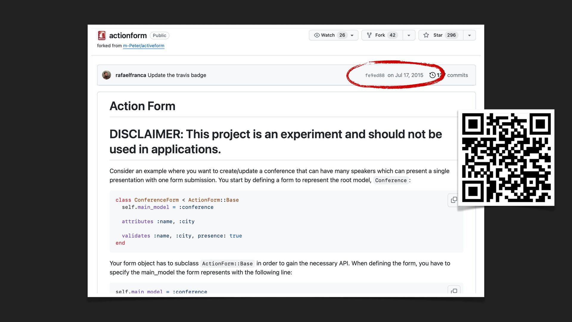Viewport: 572px width, 322px height.
Task: Click the commit history clock icon
Action: pyautogui.click(x=432, y=75)
